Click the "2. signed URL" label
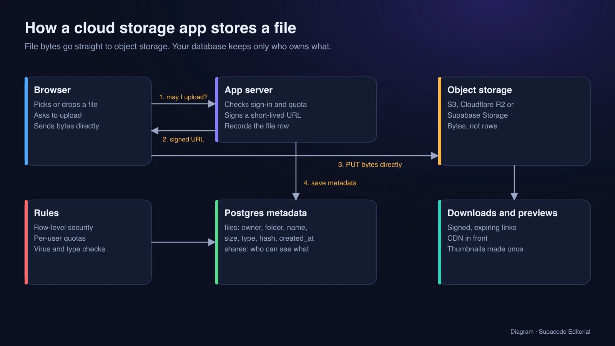615x346 pixels. (x=183, y=139)
